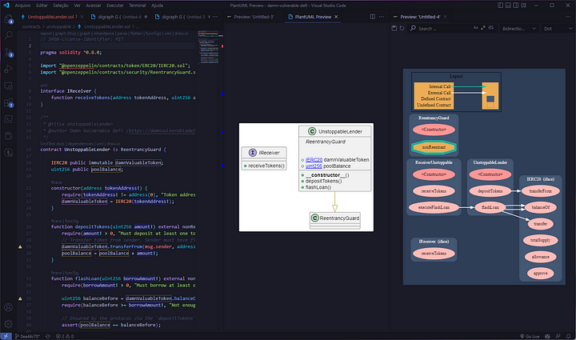This screenshot has height=340, width=576.
Task: Click the 'inheritance' code lens link
Action: click(x=103, y=34)
